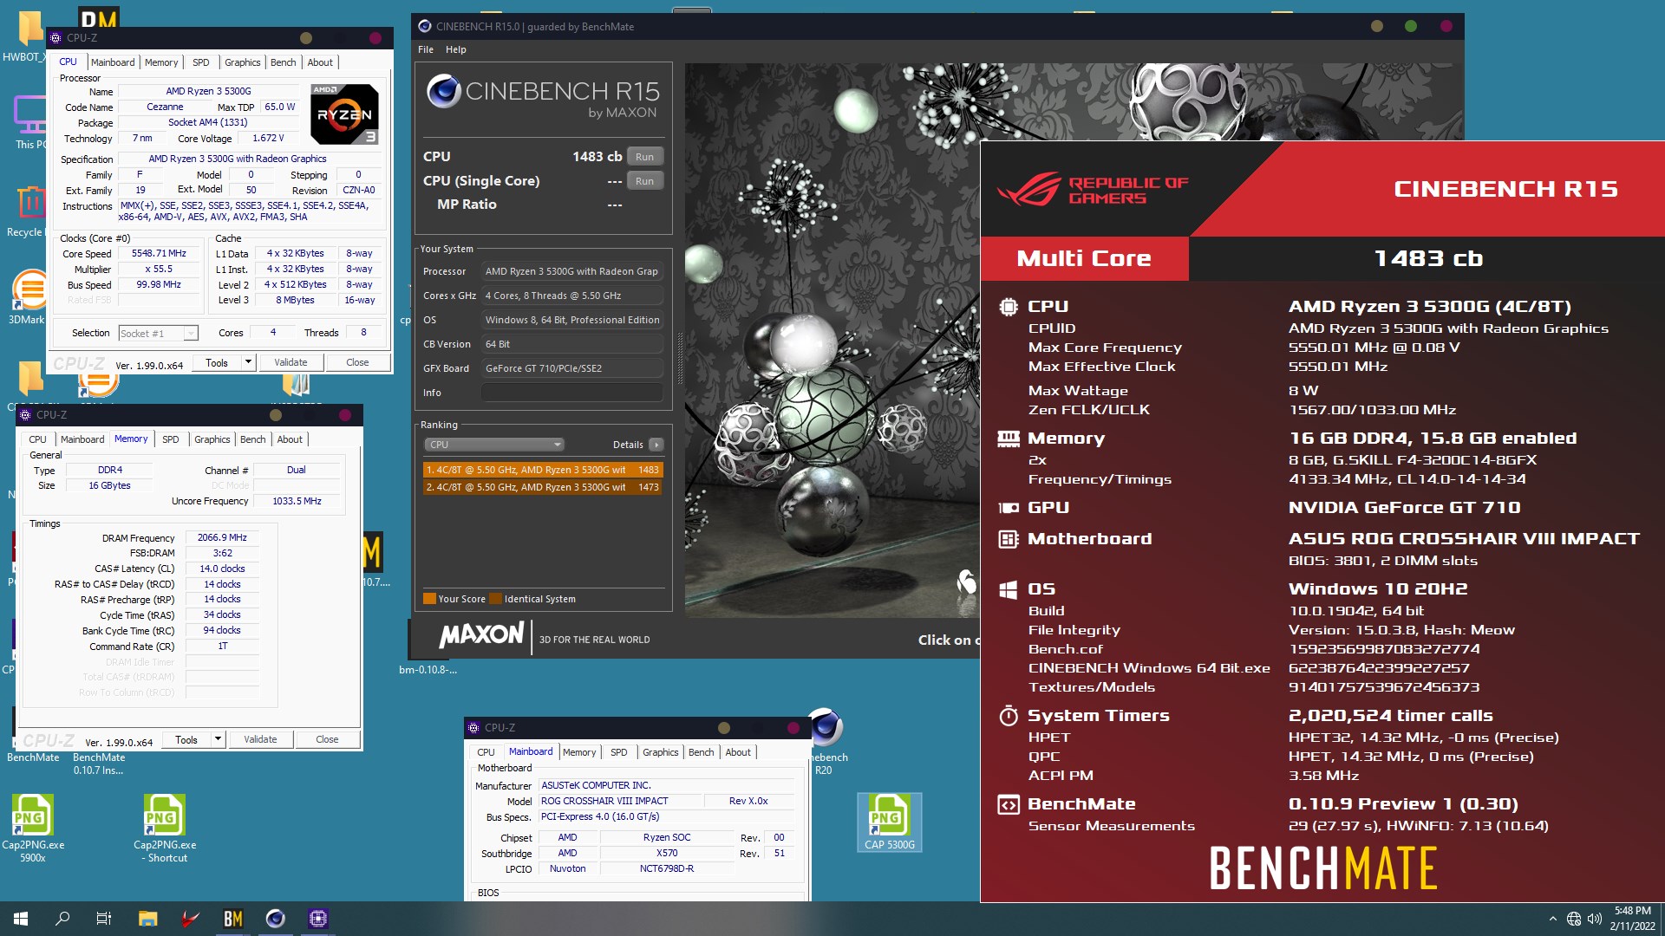Screen dimensions: 1665x936
Task: Click Identical System legend swatch
Action: 495,599
